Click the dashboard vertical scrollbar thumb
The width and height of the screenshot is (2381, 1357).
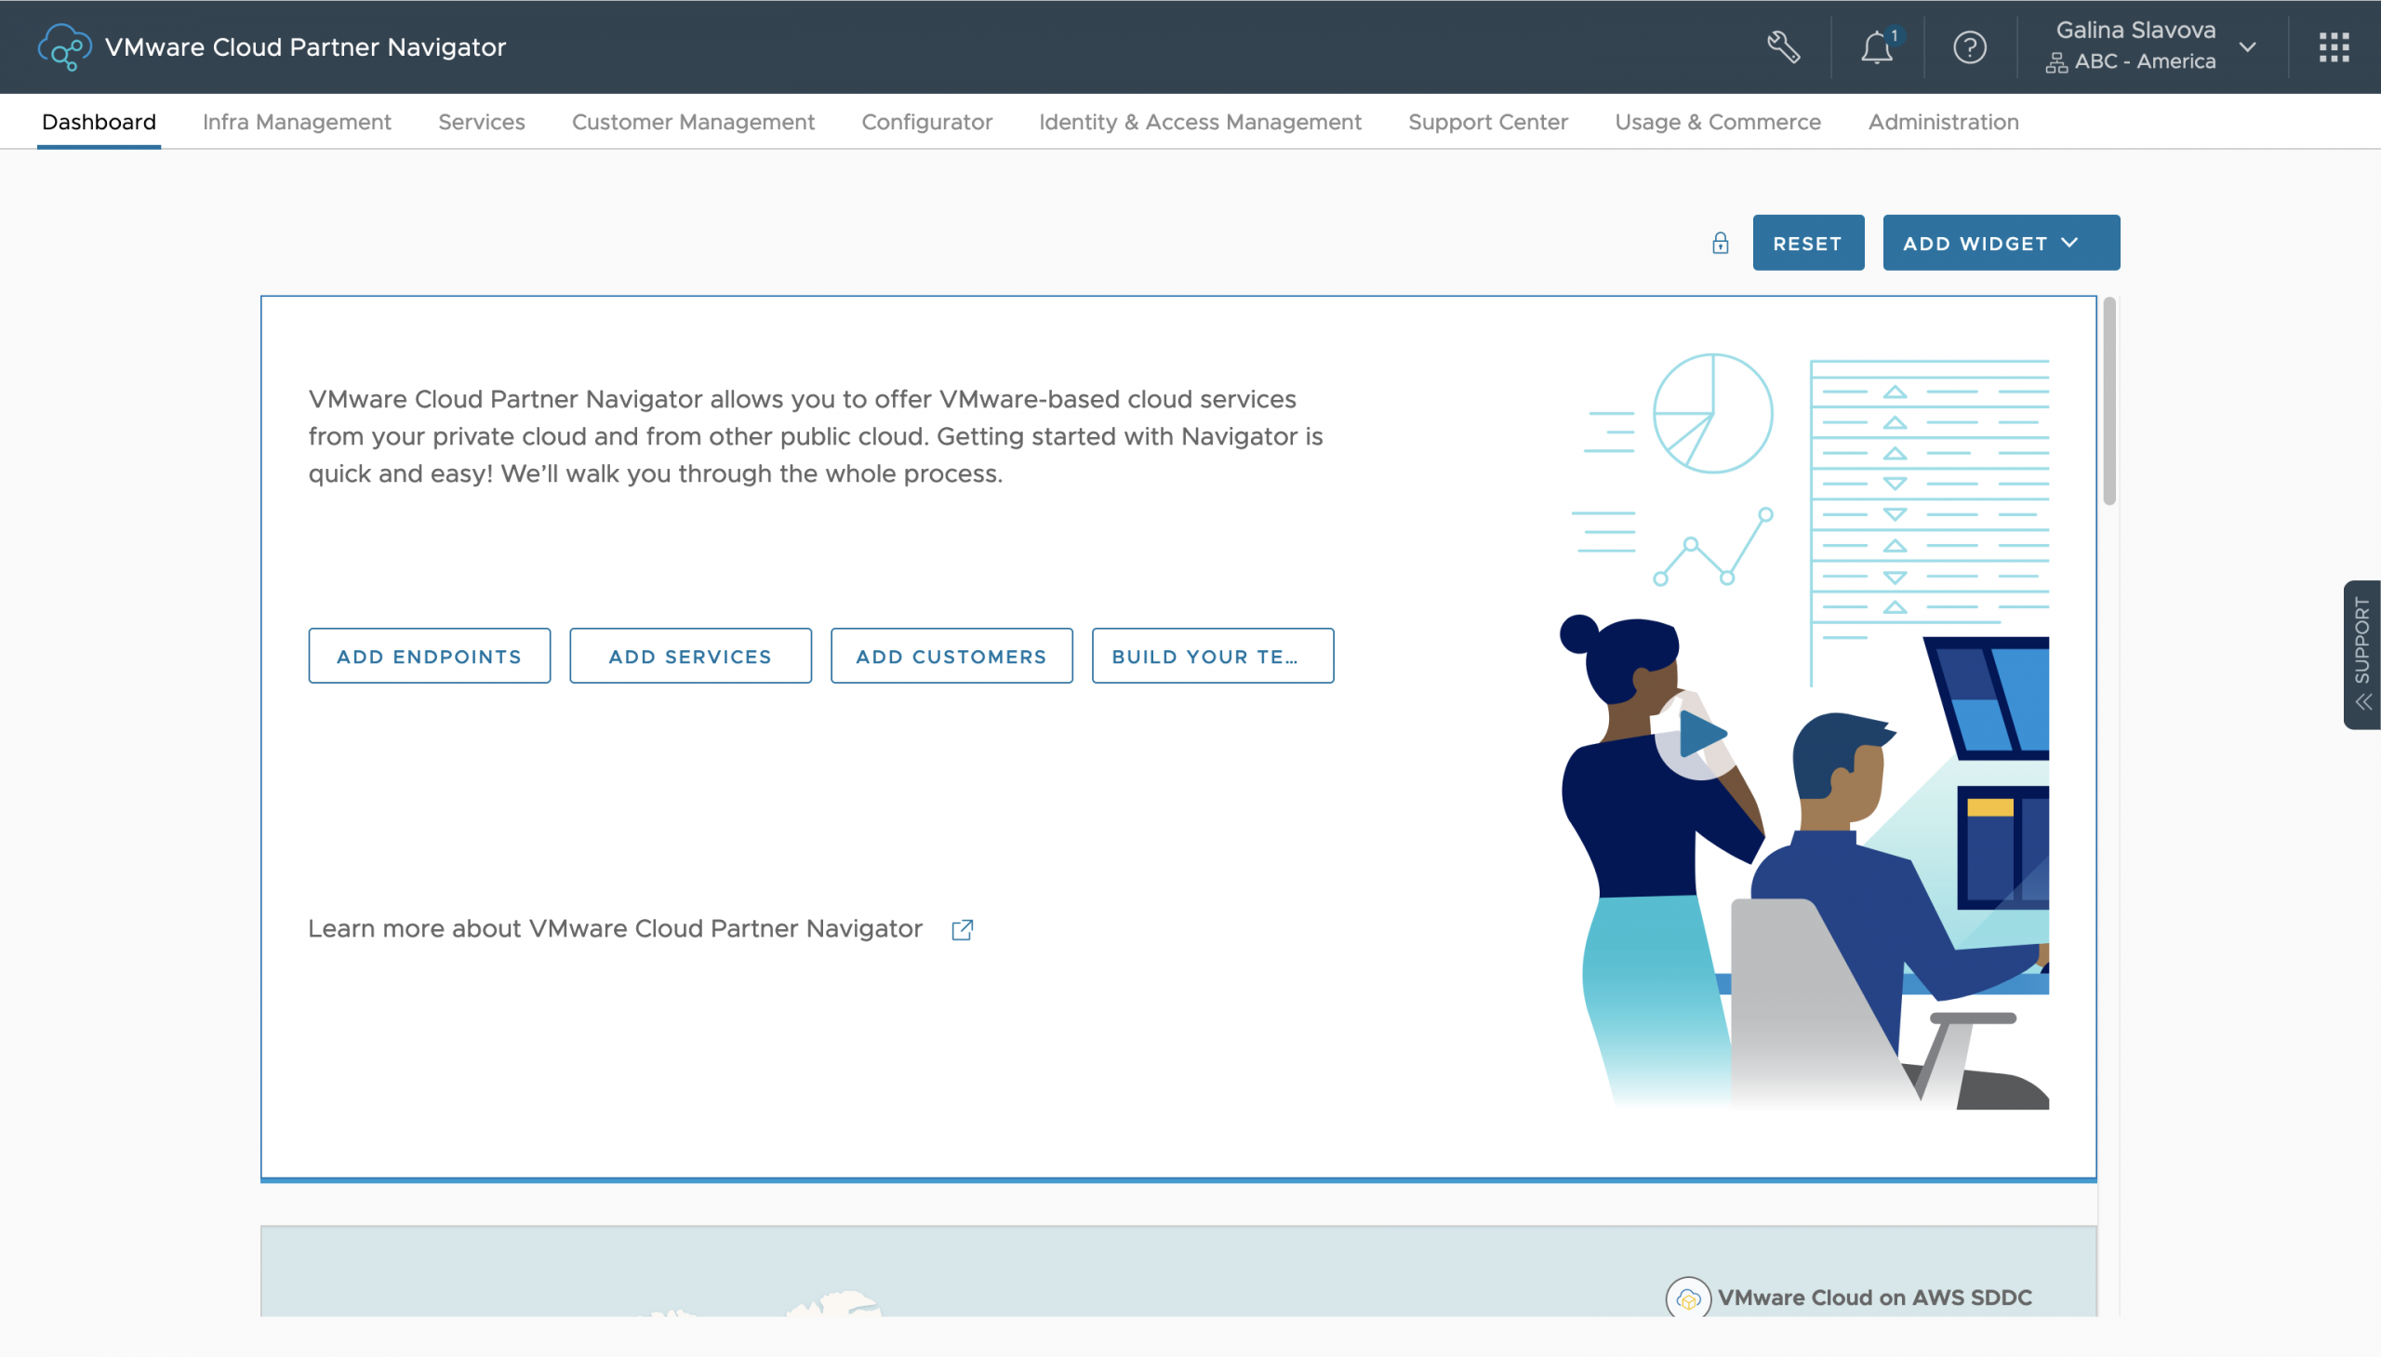(x=2108, y=401)
